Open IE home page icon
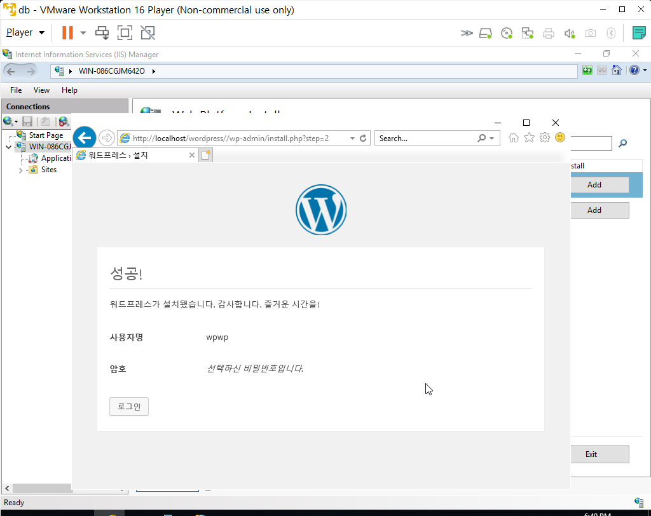 click(514, 138)
